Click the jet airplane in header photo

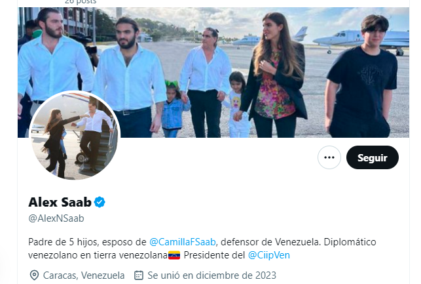pyautogui.click(x=361, y=41)
